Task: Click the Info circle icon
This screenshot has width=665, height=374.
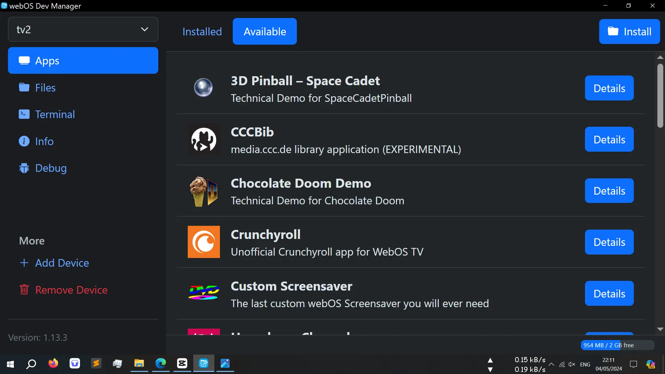Action: point(24,141)
